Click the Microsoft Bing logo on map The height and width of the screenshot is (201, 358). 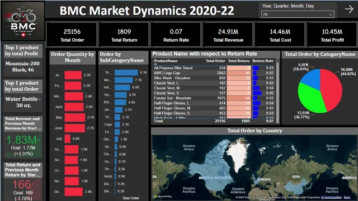pos(163,197)
